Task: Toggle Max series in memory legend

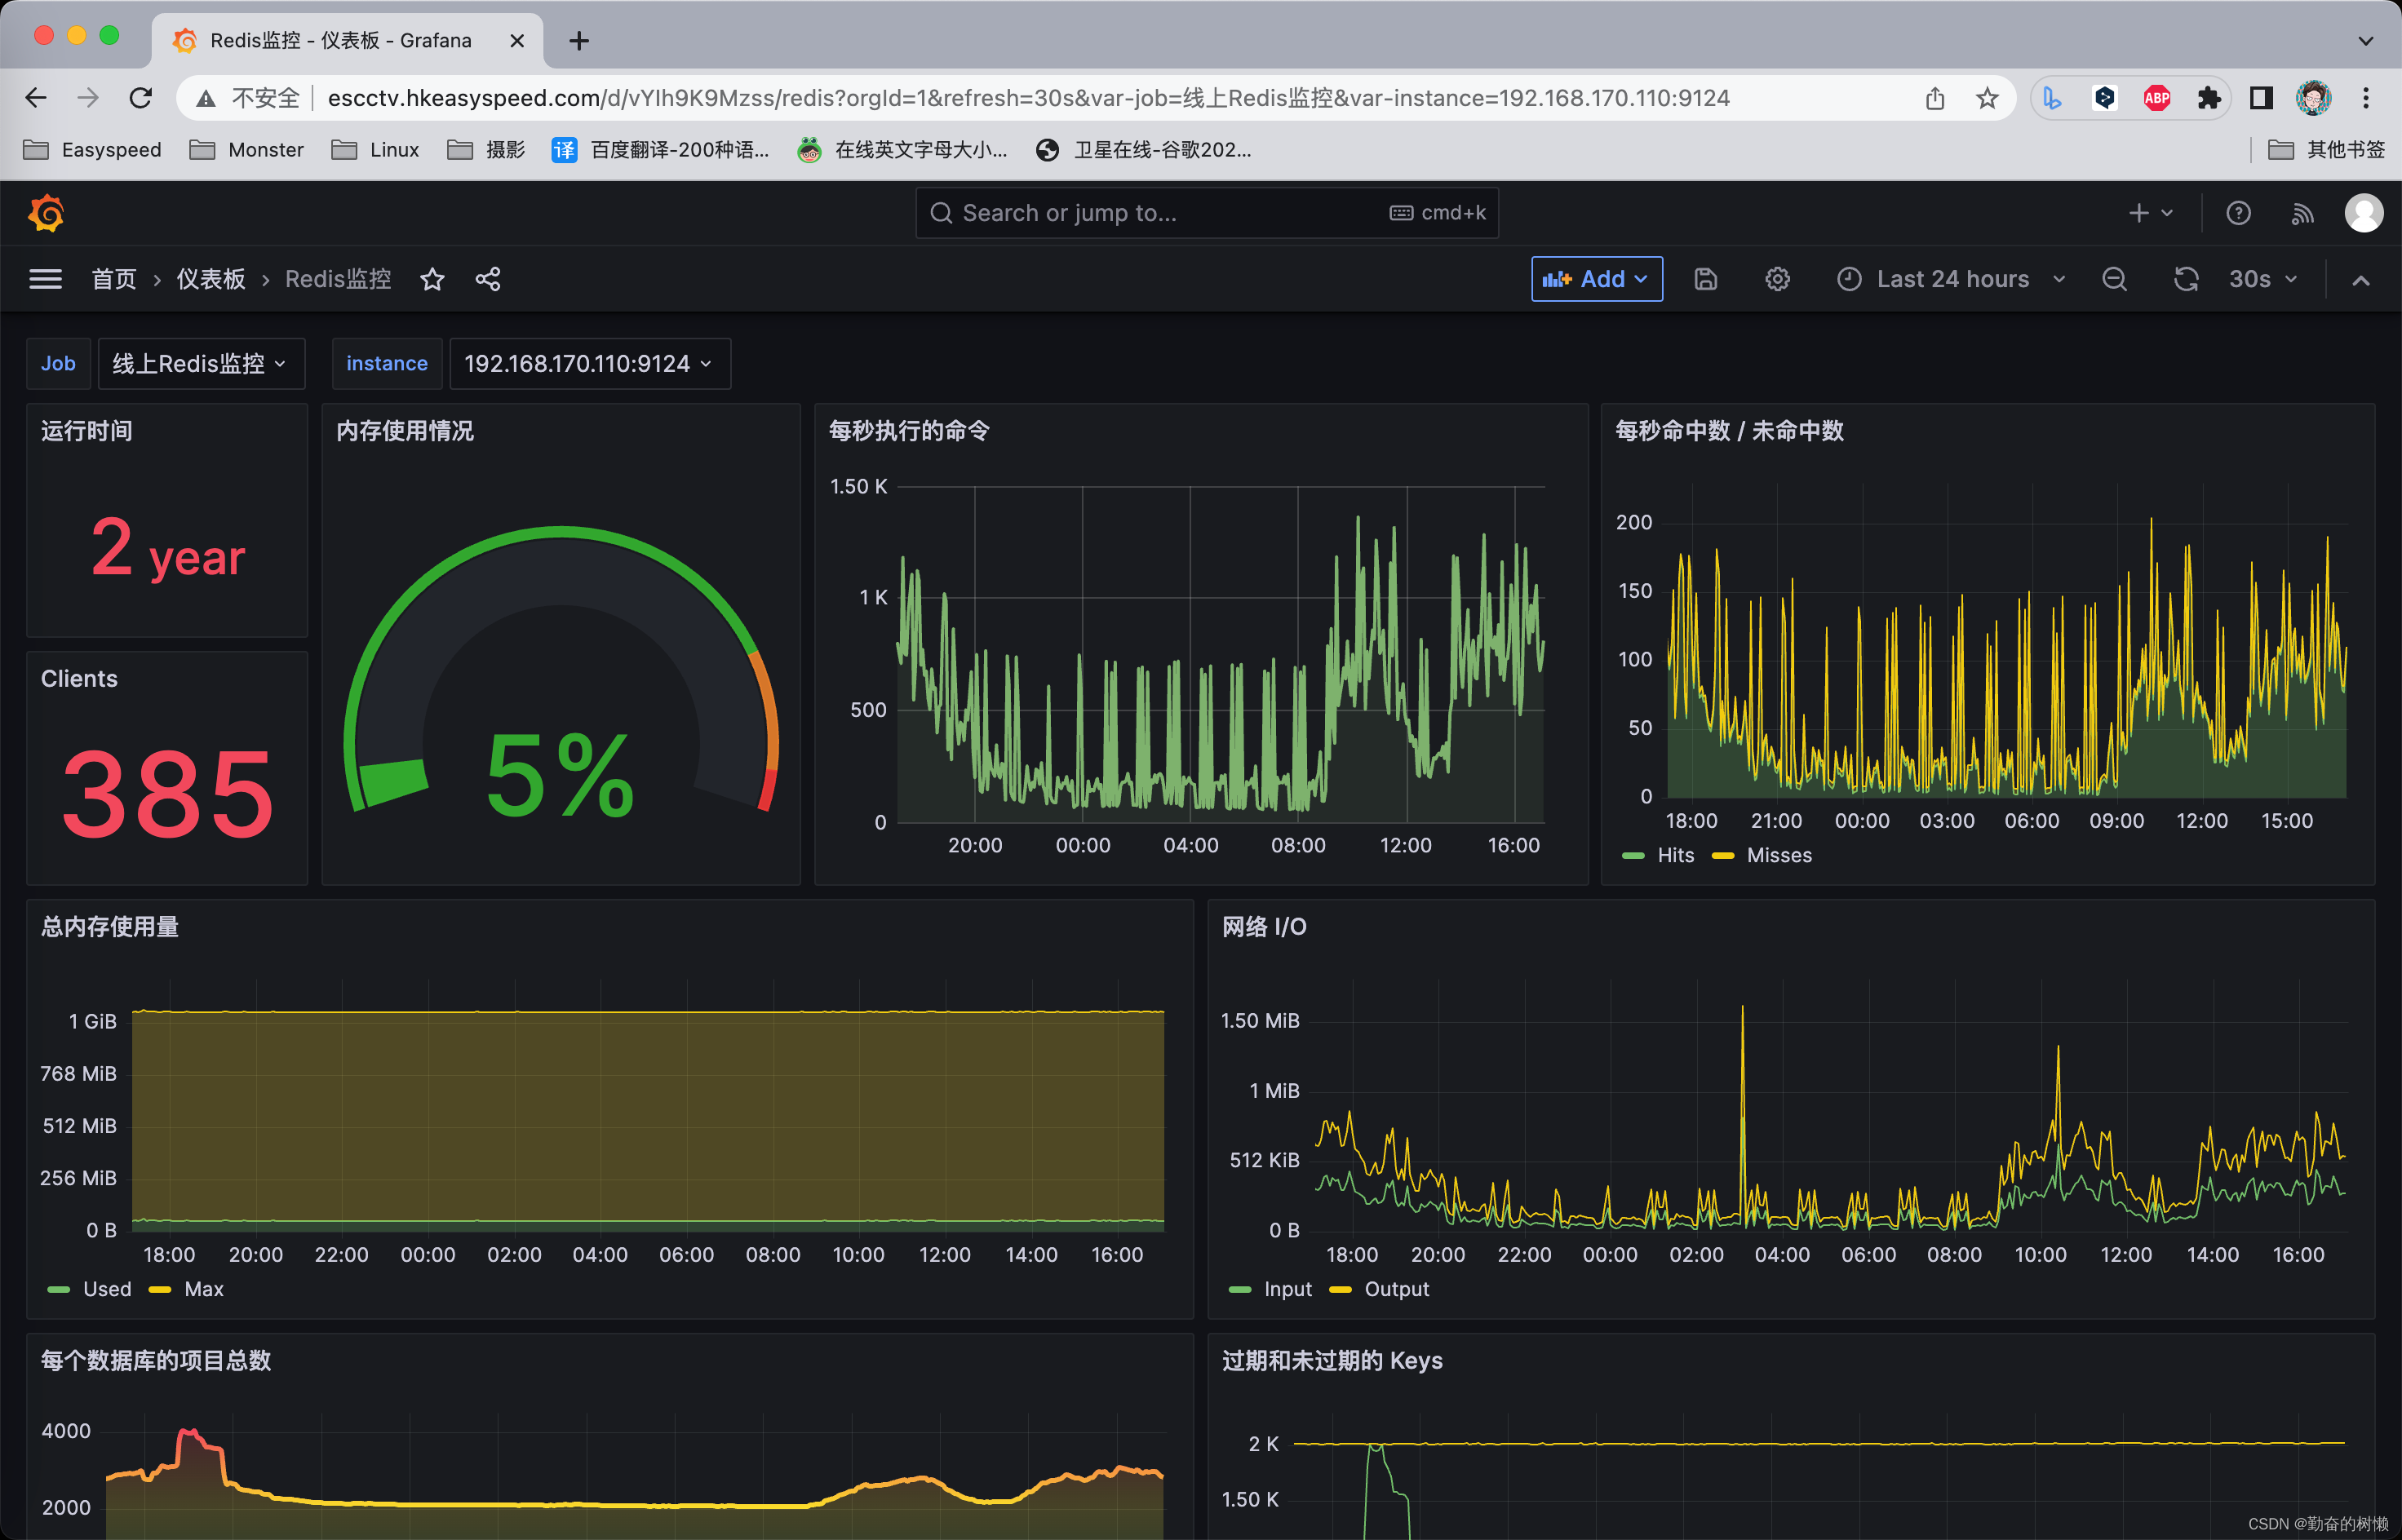Action: [x=204, y=1289]
